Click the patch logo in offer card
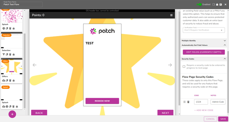The image size is (229, 122). click(102, 31)
